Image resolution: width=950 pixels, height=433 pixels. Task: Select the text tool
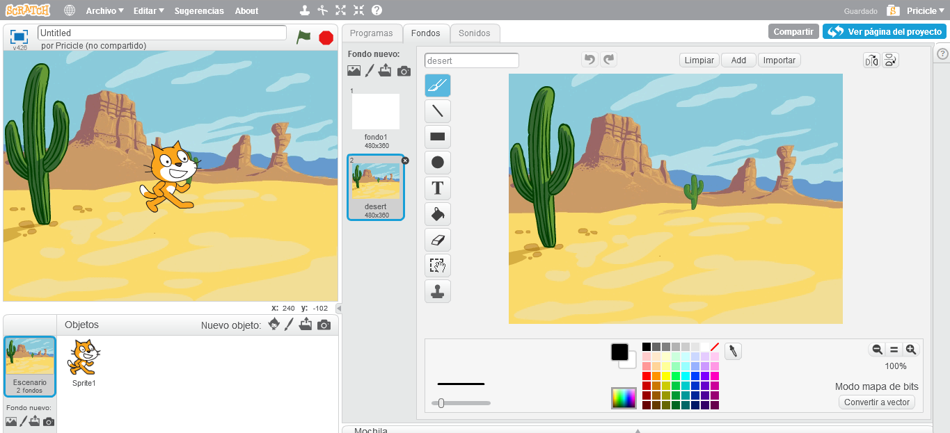coord(438,188)
